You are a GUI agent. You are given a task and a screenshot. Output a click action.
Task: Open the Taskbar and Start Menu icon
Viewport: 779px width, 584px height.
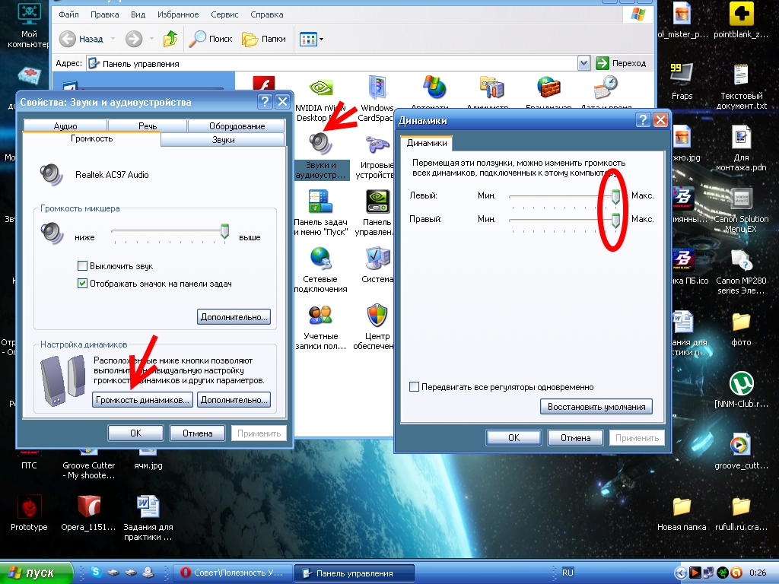320,213
